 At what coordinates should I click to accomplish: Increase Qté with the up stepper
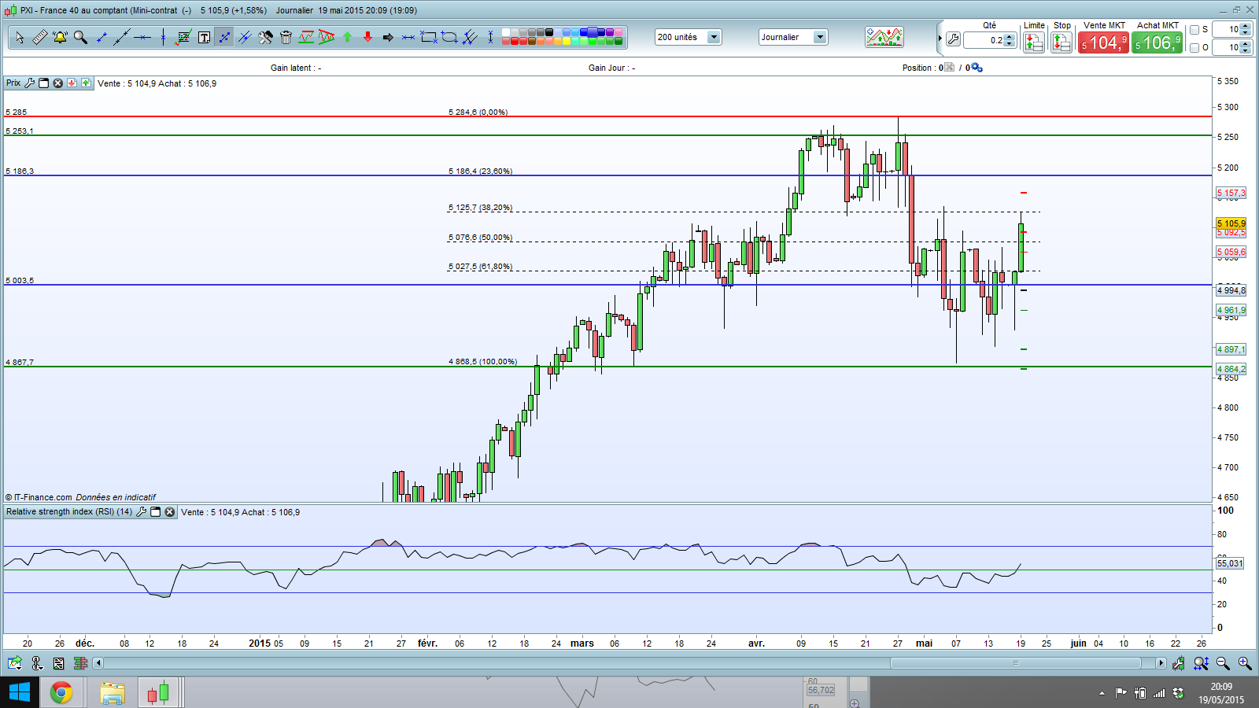point(1010,36)
